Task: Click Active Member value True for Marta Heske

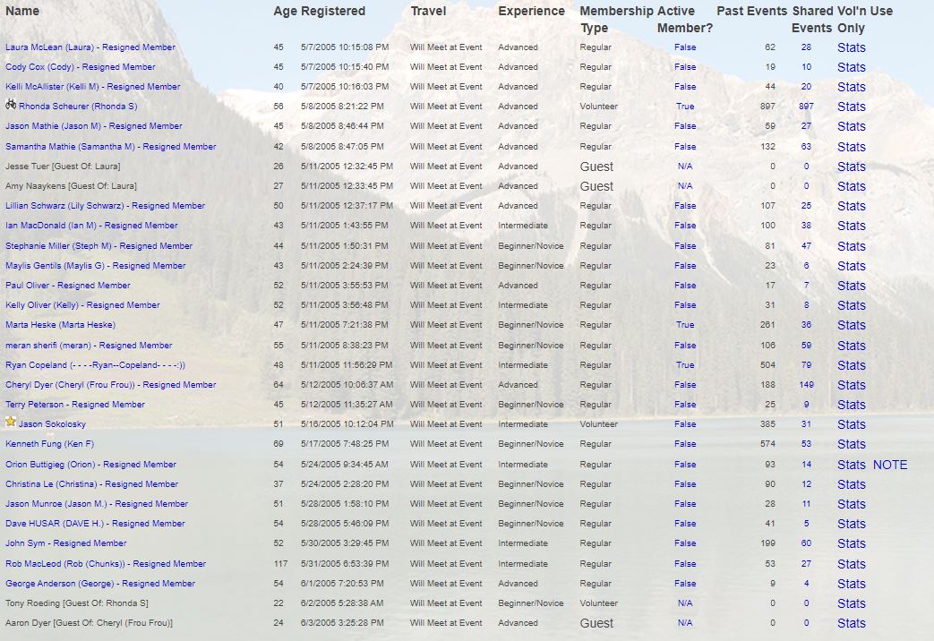Action: coord(685,325)
